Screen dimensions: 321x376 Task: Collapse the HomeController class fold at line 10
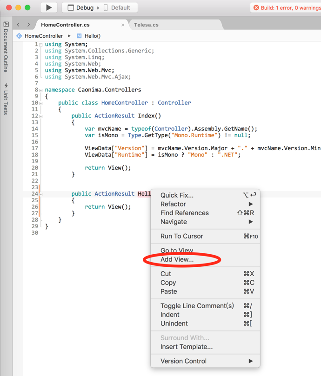tap(41, 103)
